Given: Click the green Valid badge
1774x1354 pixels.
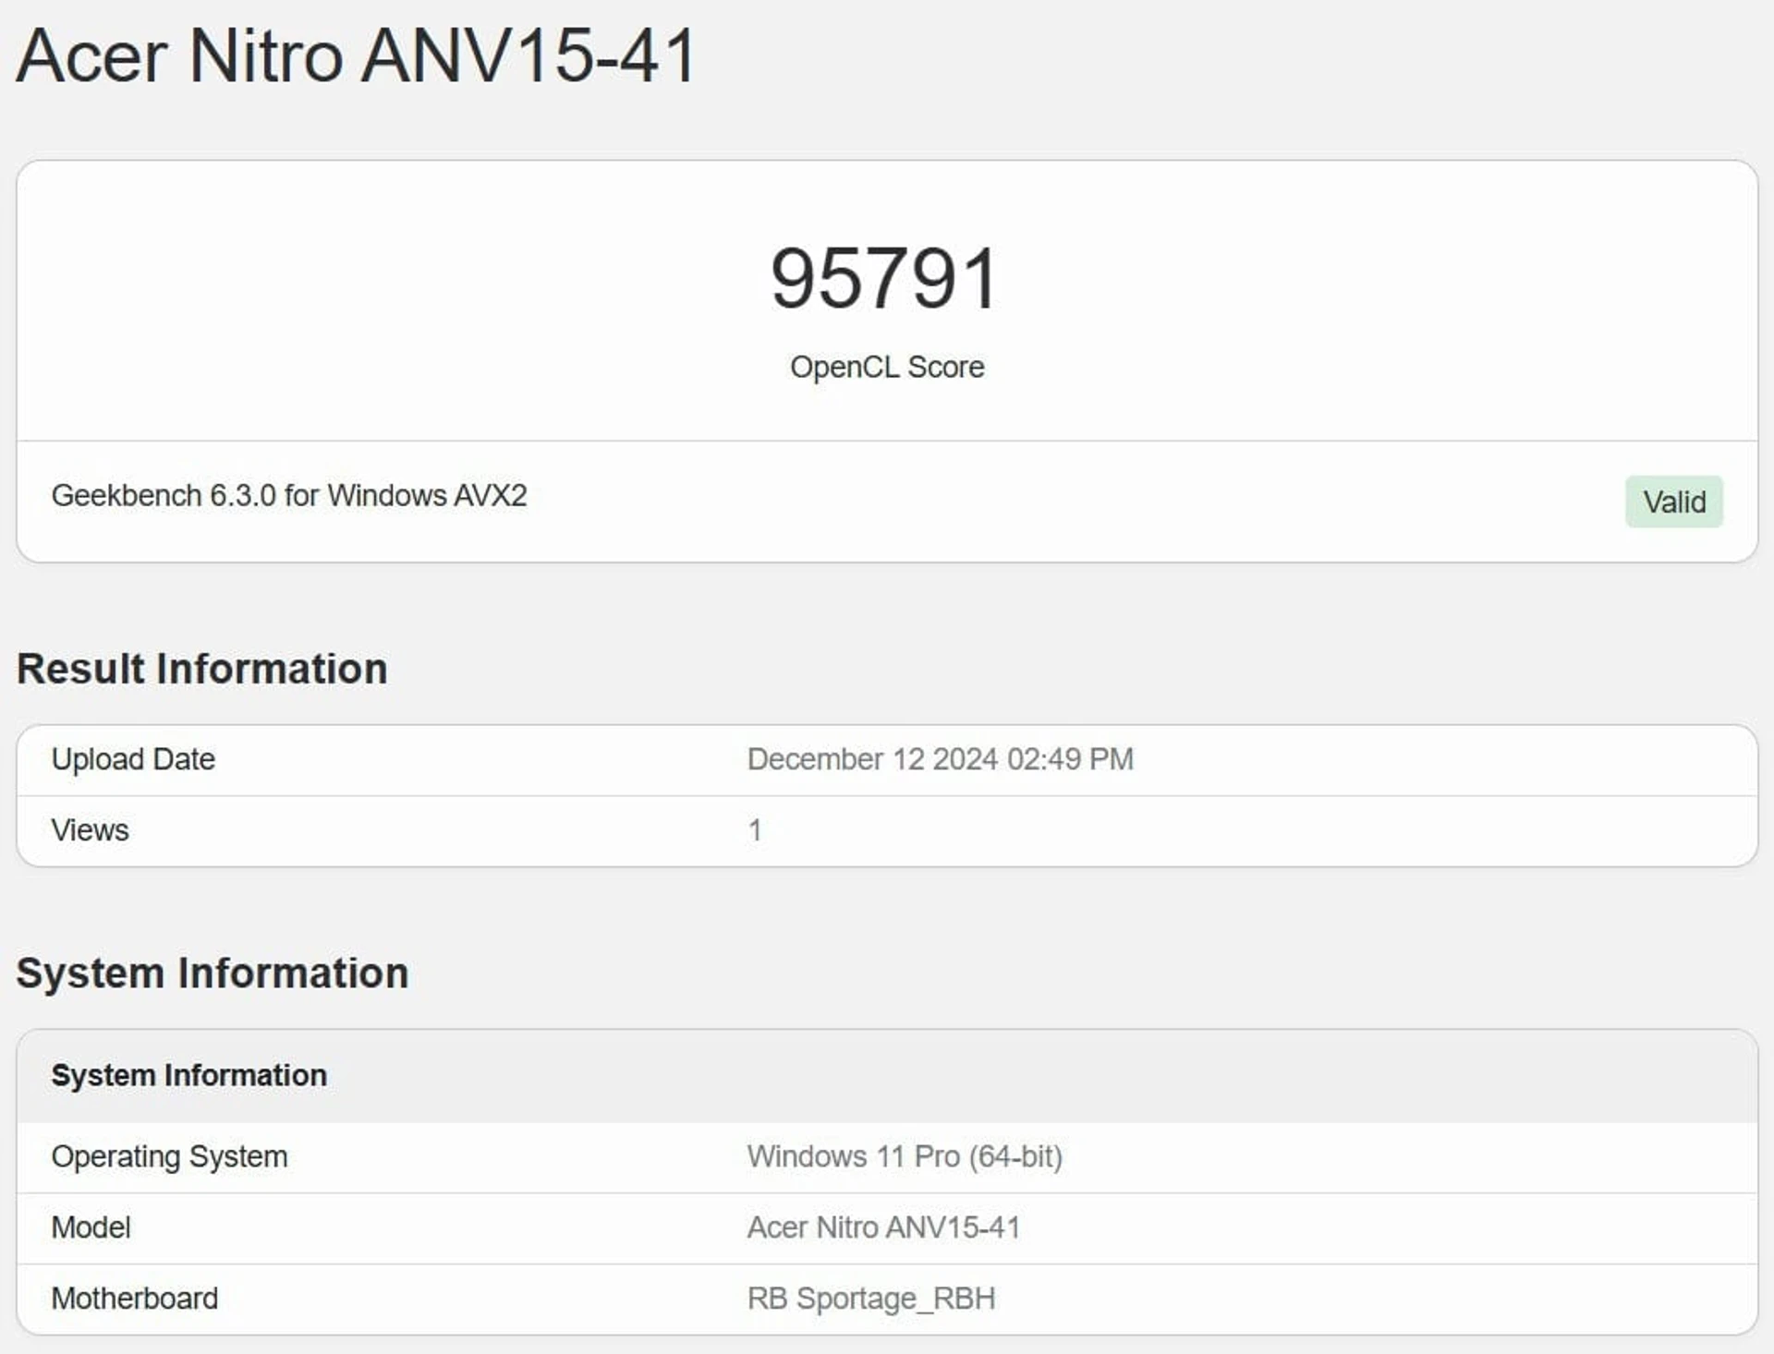Looking at the screenshot, I should click(x=1674, y=502).
